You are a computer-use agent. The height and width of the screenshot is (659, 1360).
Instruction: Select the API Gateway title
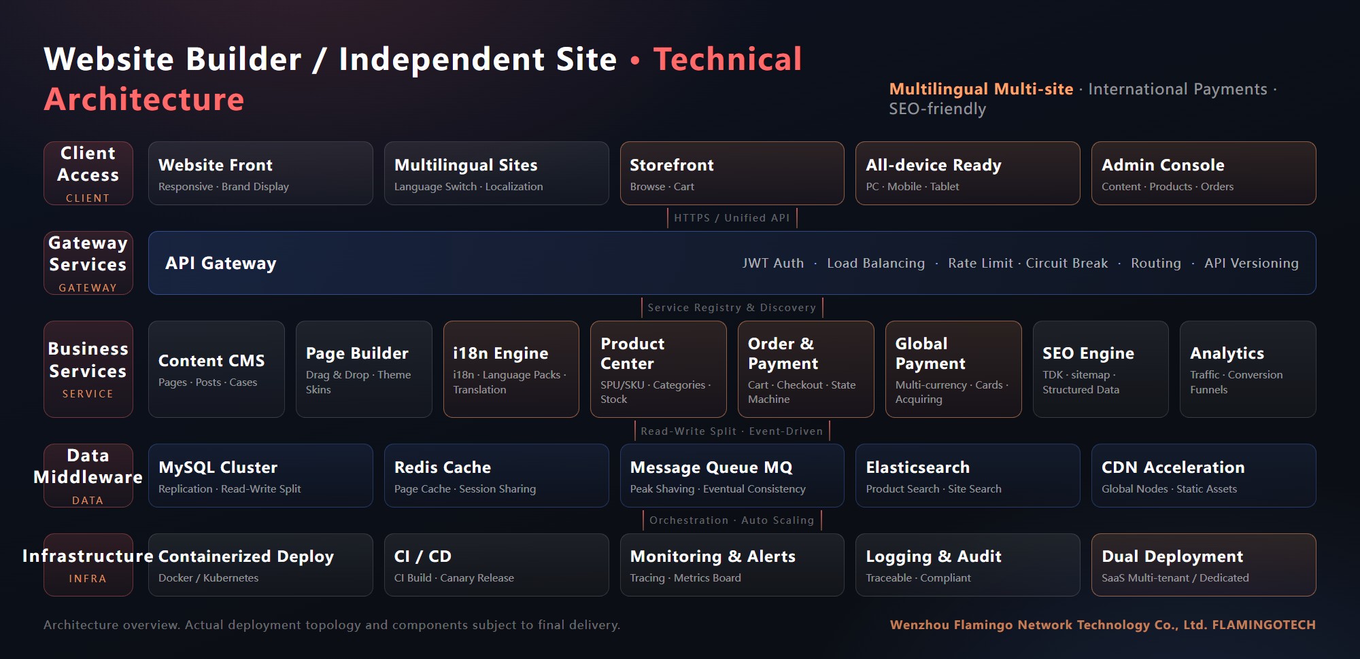pyautogui.click(x=221, y=263)
